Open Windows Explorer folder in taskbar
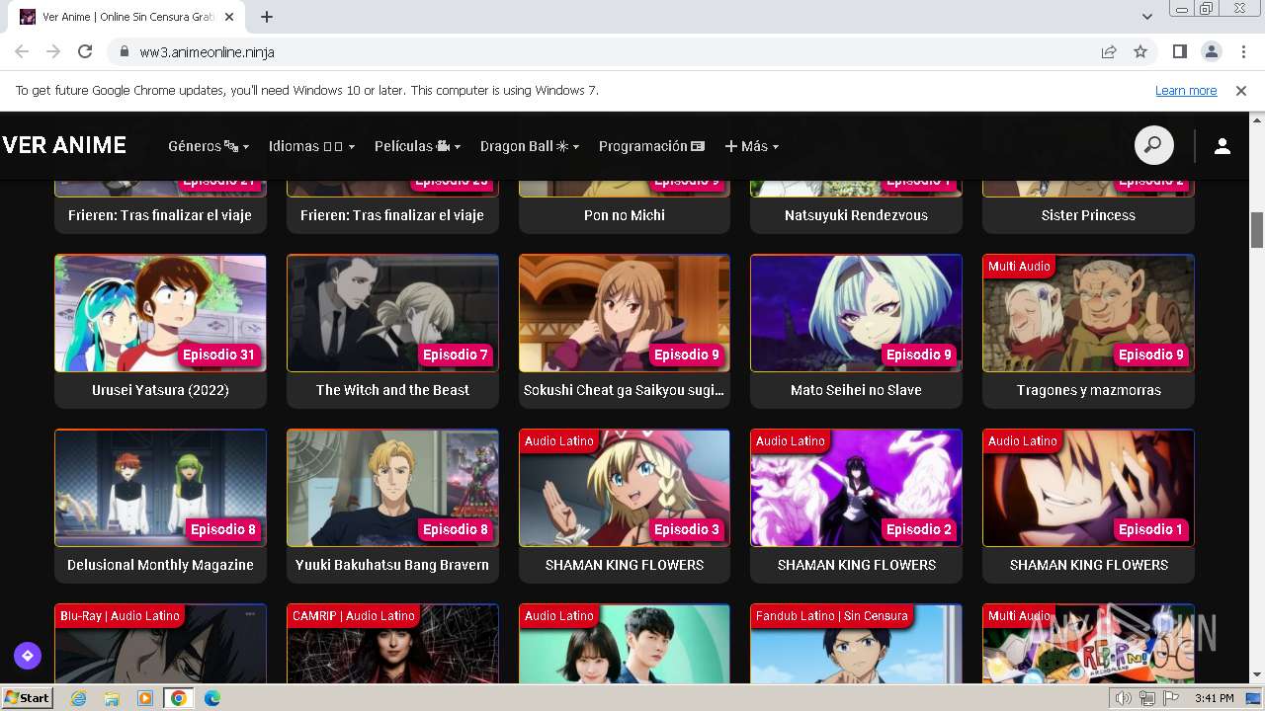This screenshot has height=711, width=1265. coord(112,698)
